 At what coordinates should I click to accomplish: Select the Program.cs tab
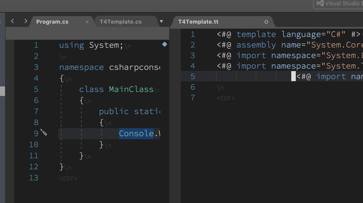click(52, 22)
